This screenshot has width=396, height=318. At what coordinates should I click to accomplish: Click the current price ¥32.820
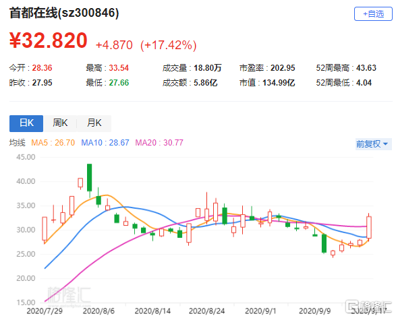click(49, 40)
